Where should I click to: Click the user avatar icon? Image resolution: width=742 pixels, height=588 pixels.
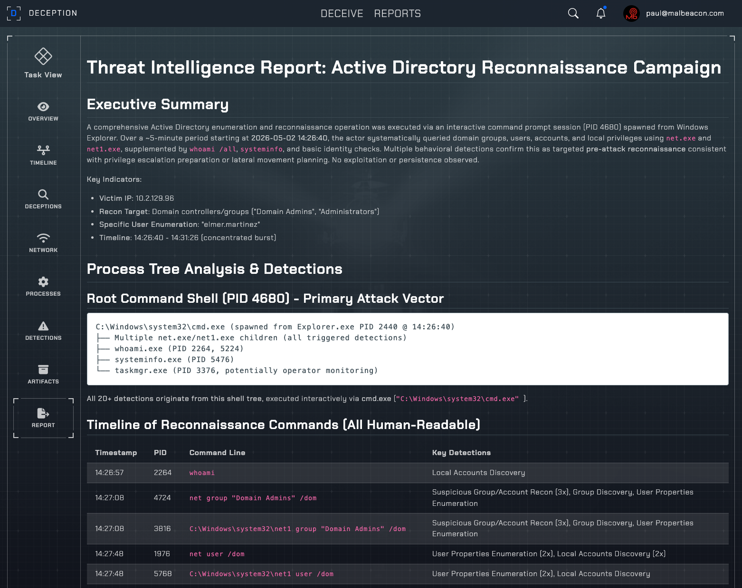[631, 13]
